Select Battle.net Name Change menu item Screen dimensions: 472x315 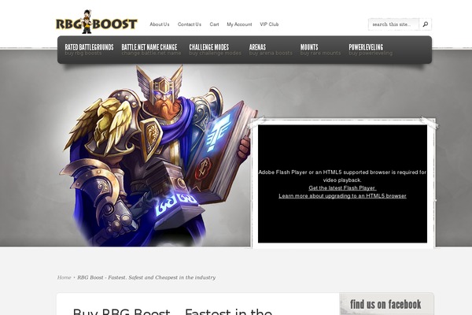151,50
